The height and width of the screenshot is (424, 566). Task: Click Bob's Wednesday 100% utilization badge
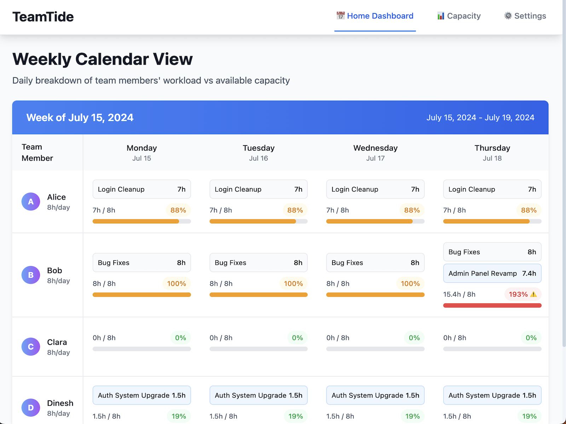pyautogui.click(x=410, y=283)
